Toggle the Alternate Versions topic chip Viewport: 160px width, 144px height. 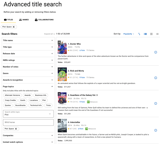pos(12,95)
